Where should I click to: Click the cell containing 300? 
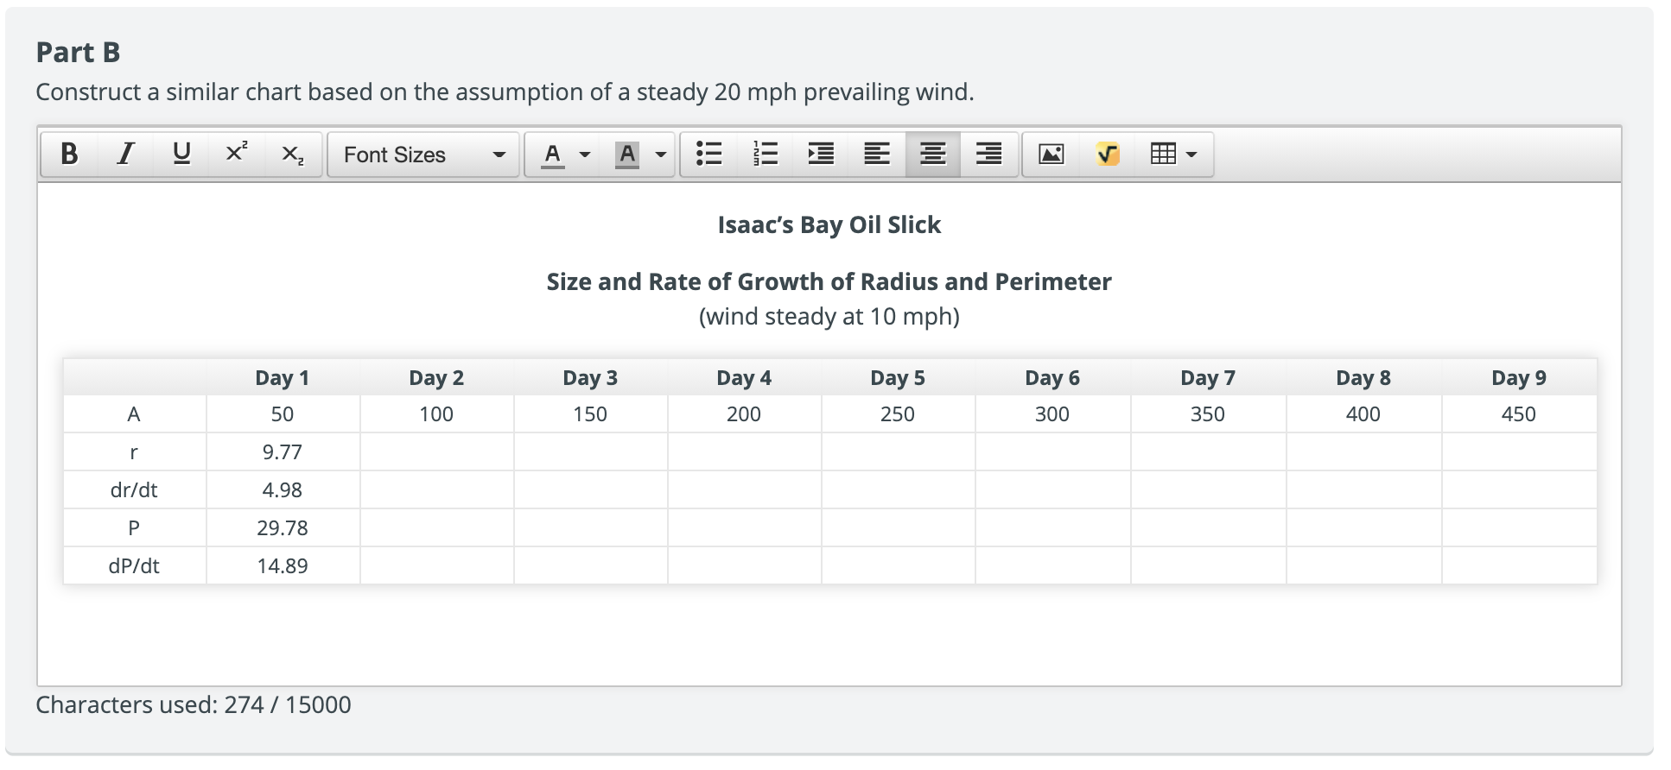(1052, 414)
